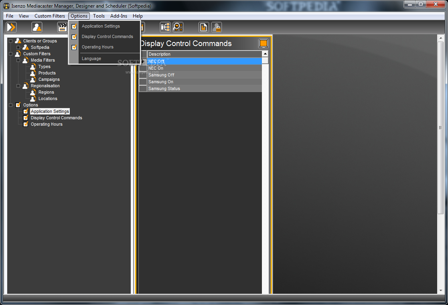Click the Custom Filters tree node icon
448x305 pixels.
click(18, 54)
